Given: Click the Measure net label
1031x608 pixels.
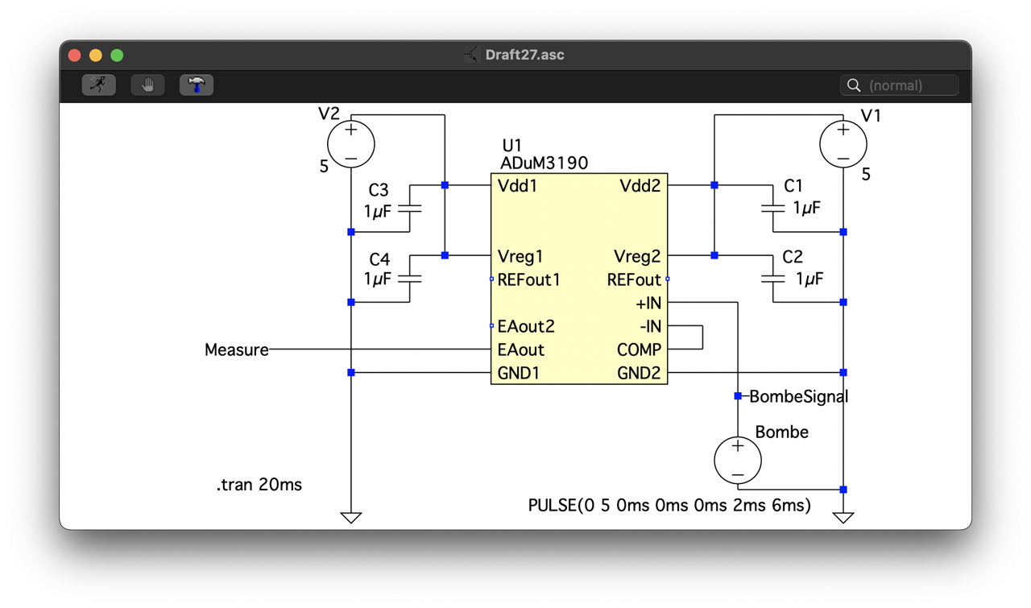Looking at the screenshot, I should tap(236, 349).
